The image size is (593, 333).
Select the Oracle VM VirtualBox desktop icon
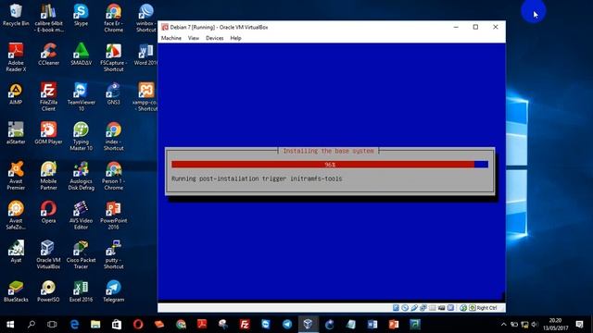tap(48, 254)
